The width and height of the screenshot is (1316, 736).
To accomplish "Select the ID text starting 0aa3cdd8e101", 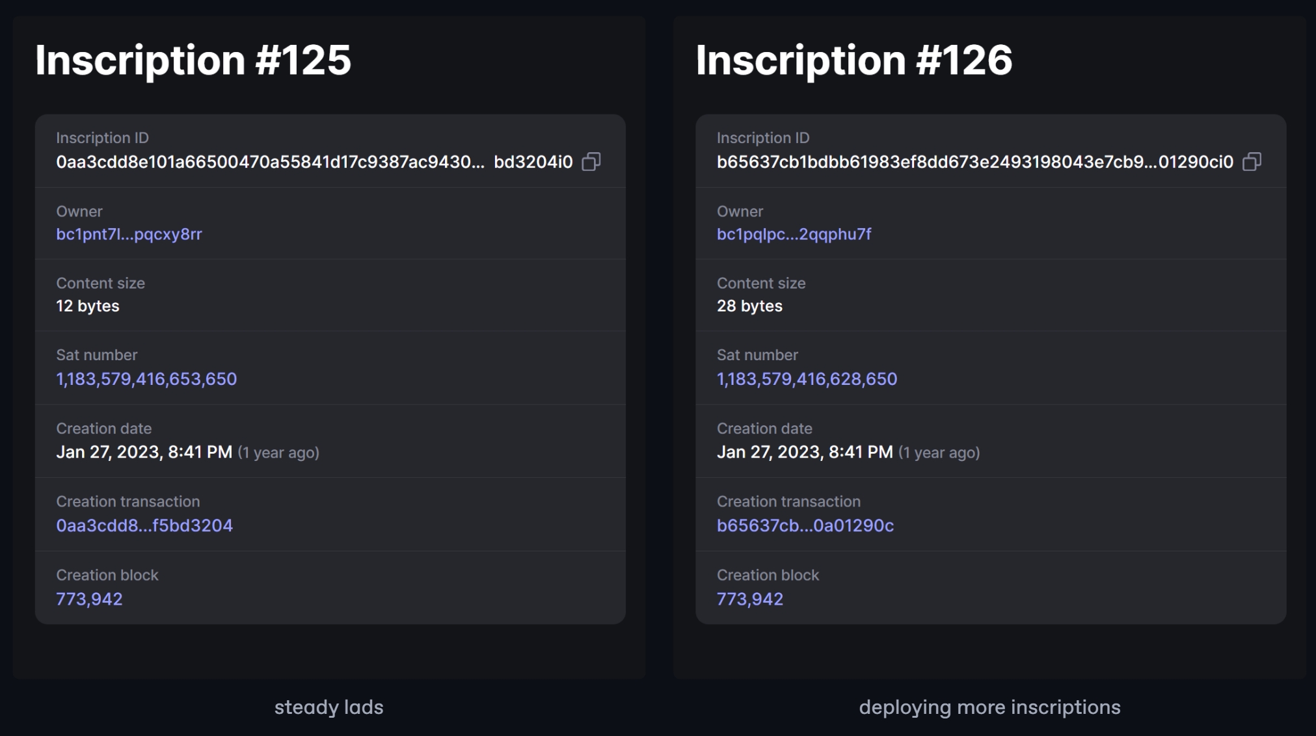I will pyautogui.click(x=270, y=162).
